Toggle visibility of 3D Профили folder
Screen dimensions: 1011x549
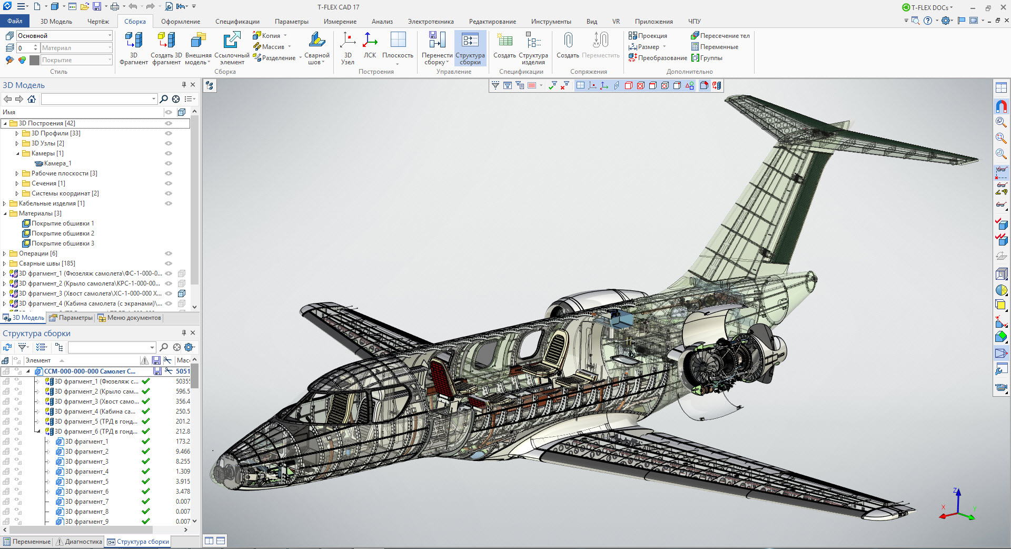click(x=168, y=133)
